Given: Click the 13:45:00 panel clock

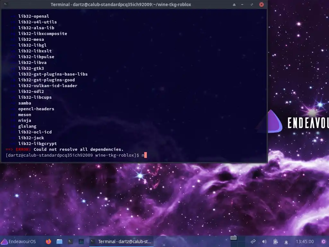Looking at the screenshot, I should coord(305,242).
